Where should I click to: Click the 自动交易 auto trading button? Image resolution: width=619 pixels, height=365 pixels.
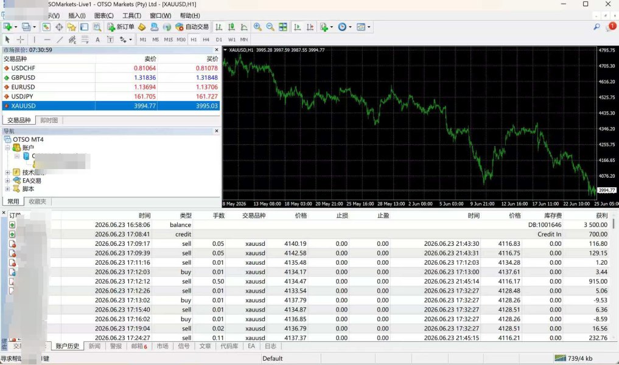tap(192, 27)
